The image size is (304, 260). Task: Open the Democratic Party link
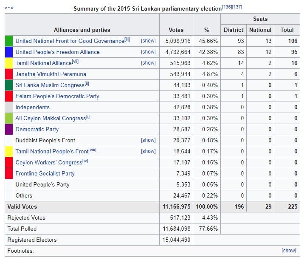37,130
